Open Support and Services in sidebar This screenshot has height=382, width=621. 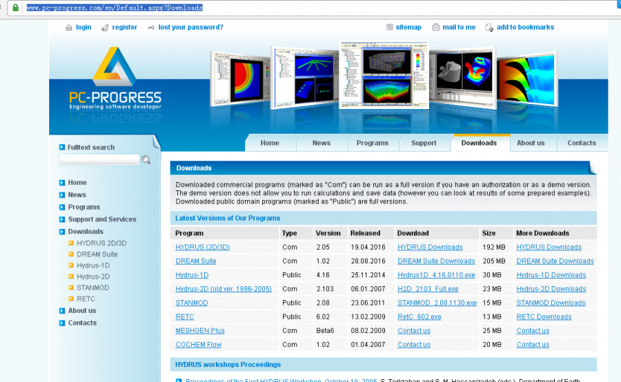tap(102, 219)
